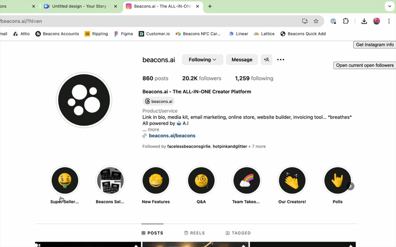Switch to Untitled design browser tab

point(79,6)
